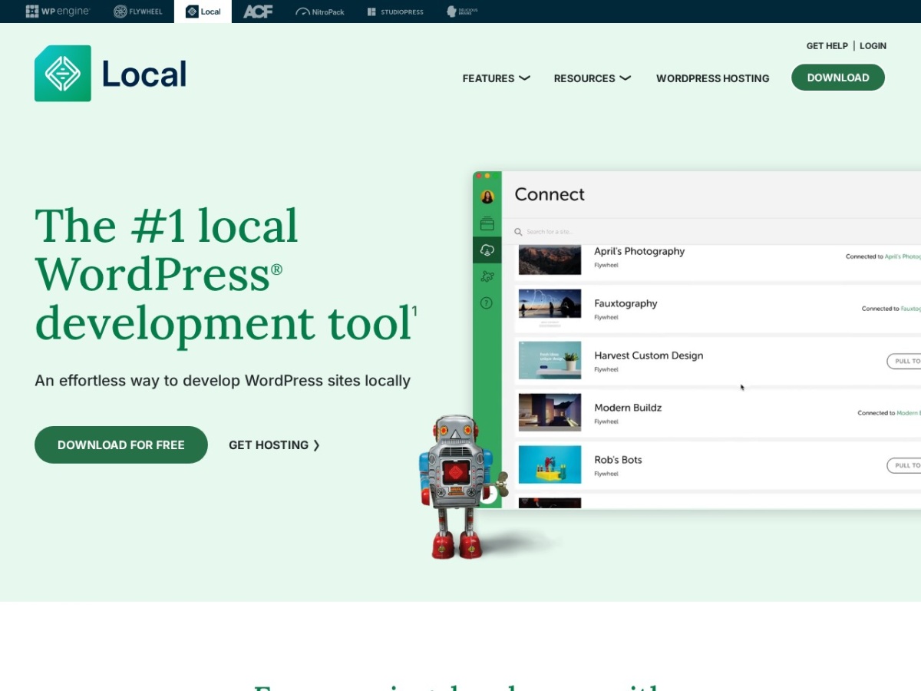This screenshot has width=921, height=691.
Task: Open the Modern Buildz site thumbnail
Action: tap(550, 412)
